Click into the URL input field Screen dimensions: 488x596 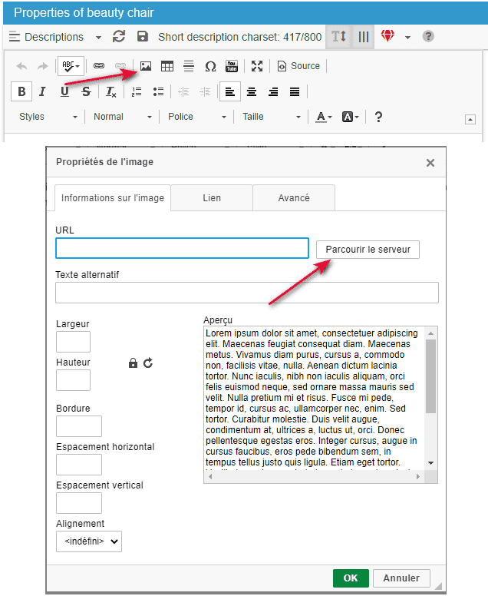(182, 248)
